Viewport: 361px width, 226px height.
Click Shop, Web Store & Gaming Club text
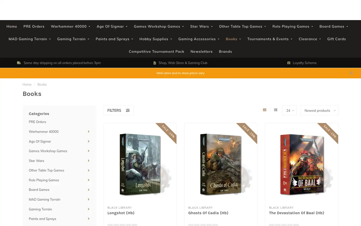point(183,63)
